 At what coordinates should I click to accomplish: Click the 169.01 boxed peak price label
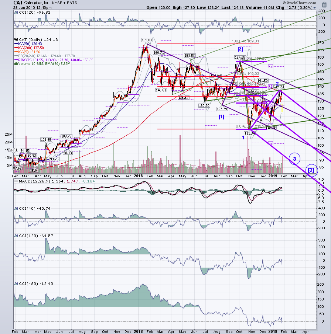coord(147,40)
